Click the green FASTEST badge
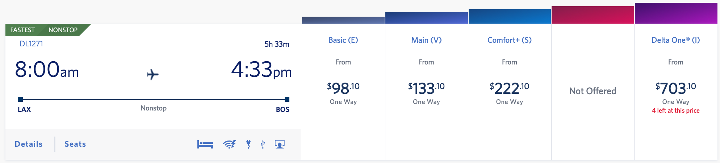720x163 pixels. pos(22,30)
